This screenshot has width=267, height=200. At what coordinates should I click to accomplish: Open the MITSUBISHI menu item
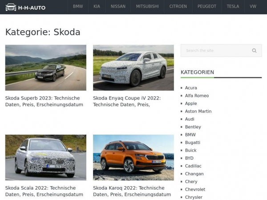click(147, 7)
